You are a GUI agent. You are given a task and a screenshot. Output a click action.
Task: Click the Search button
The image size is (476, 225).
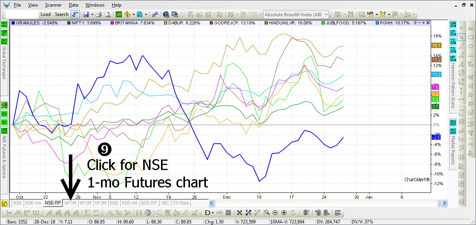[x=62, y=14]
